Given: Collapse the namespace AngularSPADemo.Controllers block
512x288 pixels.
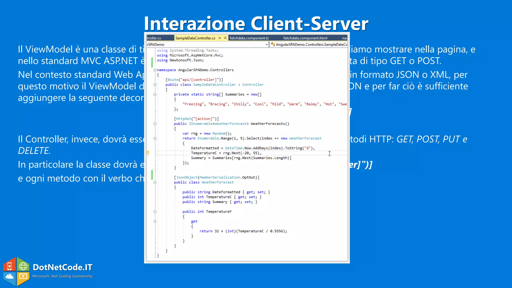Looking at the screenshot, I should [x=155, y=70].
